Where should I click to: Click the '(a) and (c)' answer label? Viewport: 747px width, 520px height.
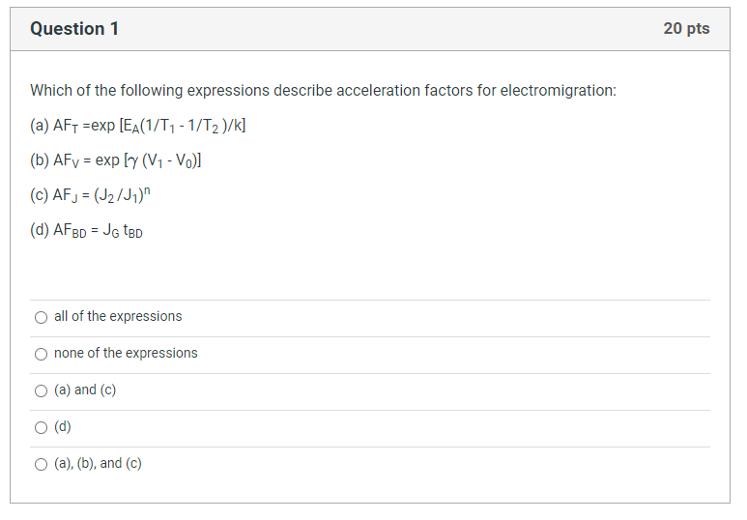click(85, 390)
